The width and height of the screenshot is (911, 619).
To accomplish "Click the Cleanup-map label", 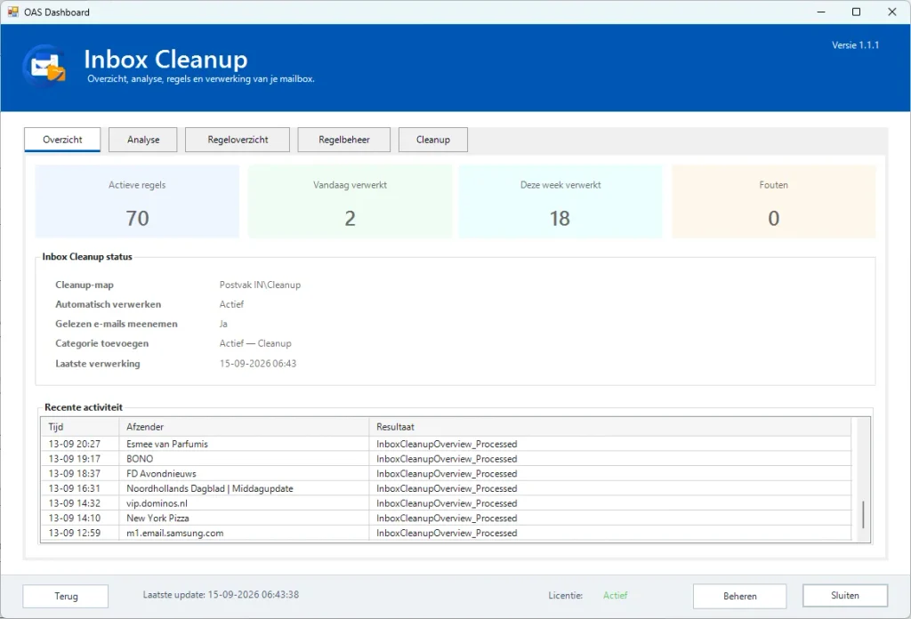I will pos(85,285).
